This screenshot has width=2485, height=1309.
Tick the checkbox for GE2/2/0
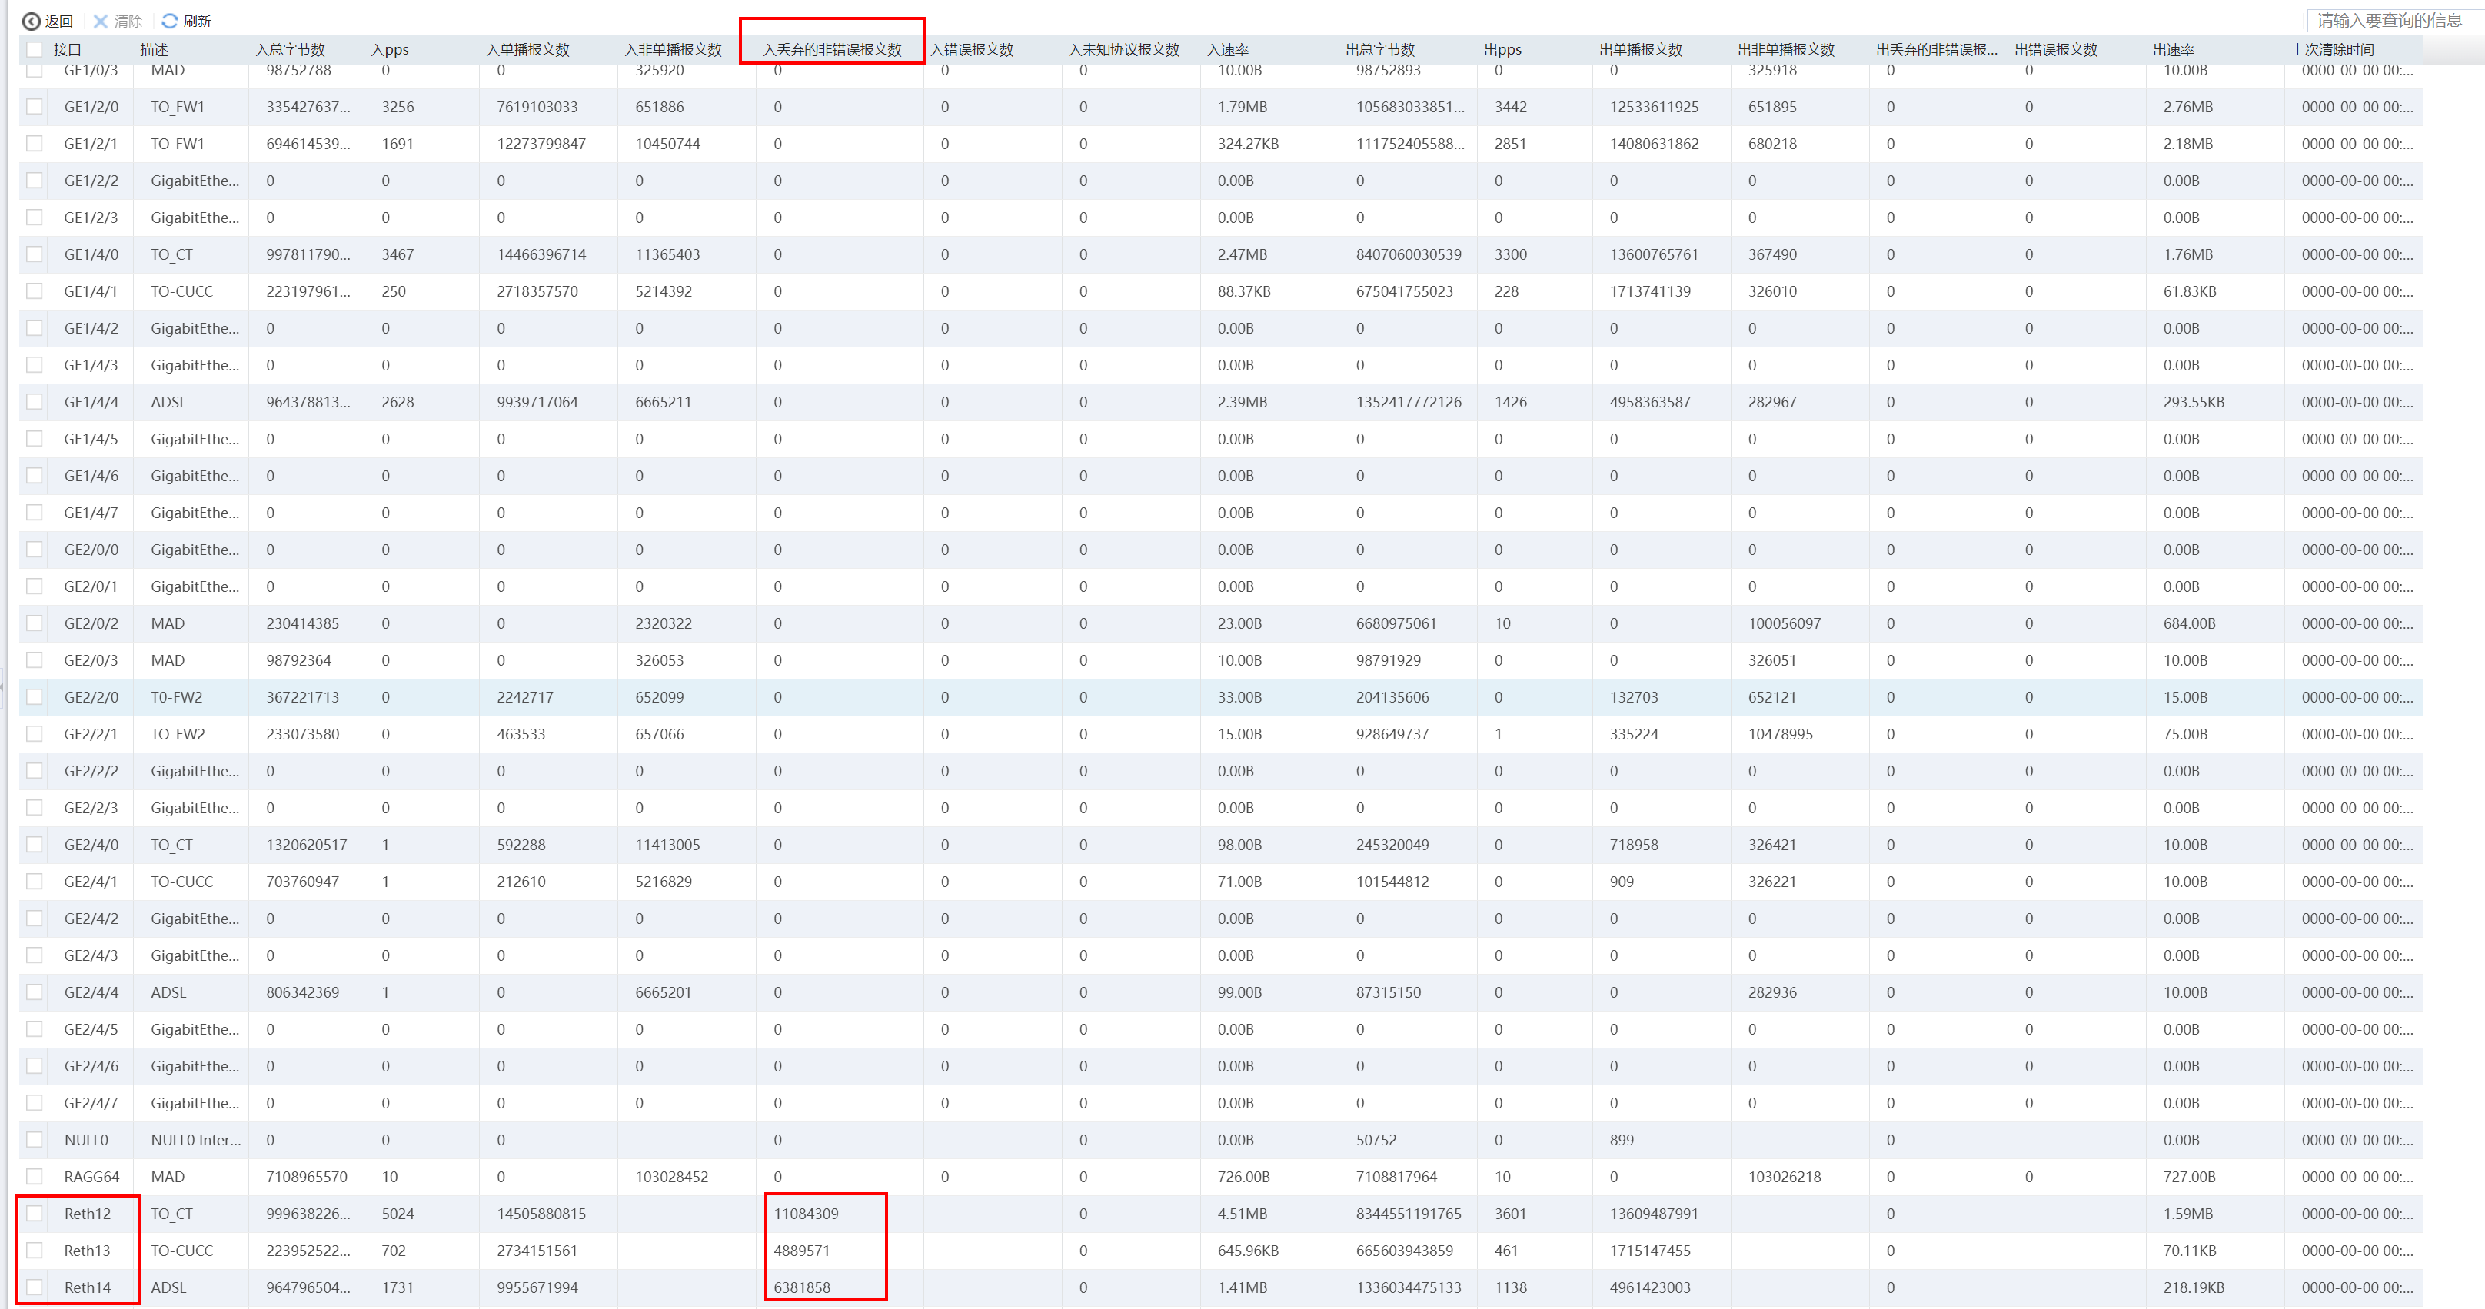pyautogui.click(x=35, y=697)
